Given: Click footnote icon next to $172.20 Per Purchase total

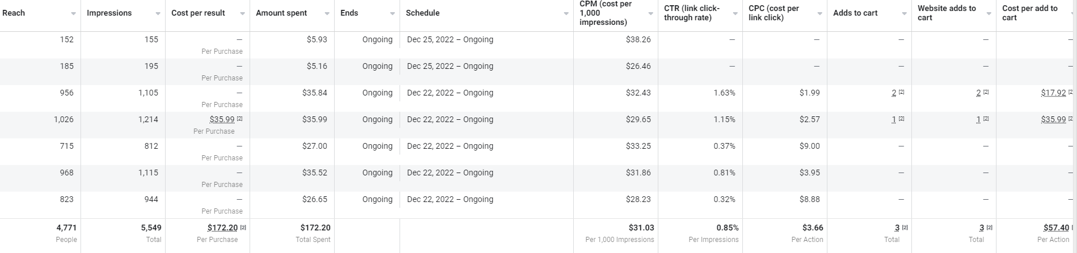Looking at the screenshot, I should point(243,228).
